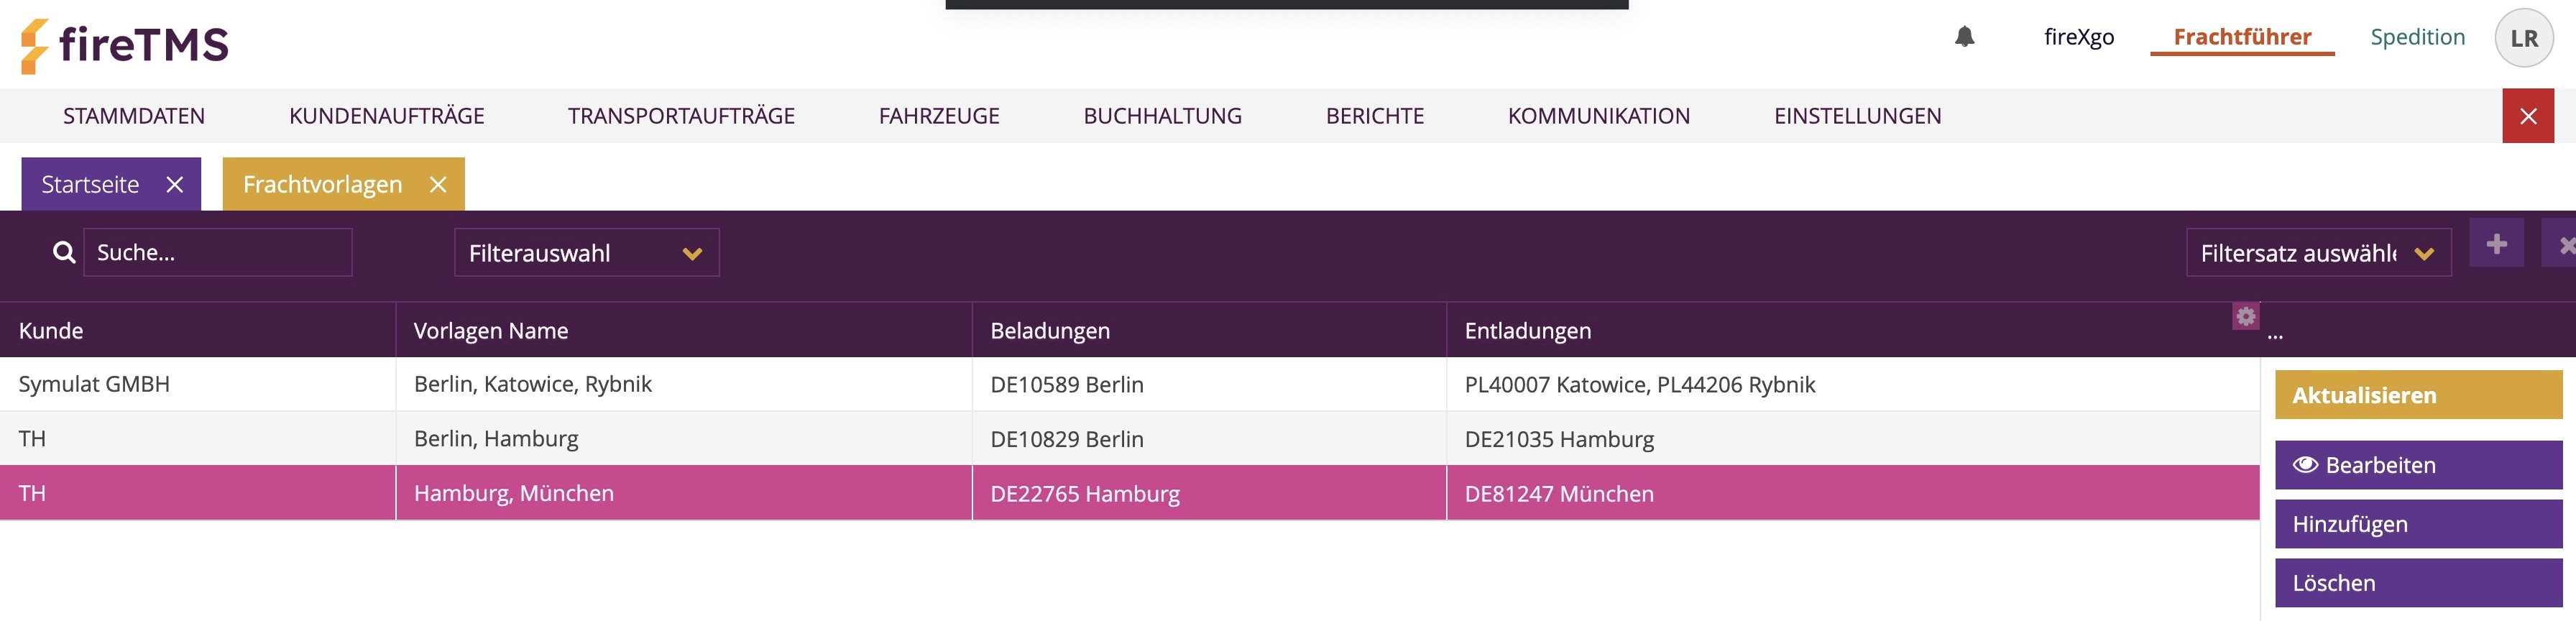Open the BUCHHALTUNG menu
The height and width of the screenshot is (621, 2576).
(x=1162, y=116)
